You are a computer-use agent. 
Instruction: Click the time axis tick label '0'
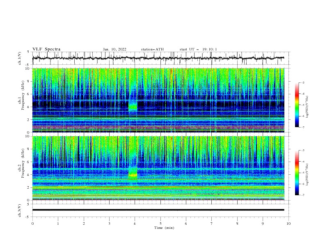coord(32,224)
